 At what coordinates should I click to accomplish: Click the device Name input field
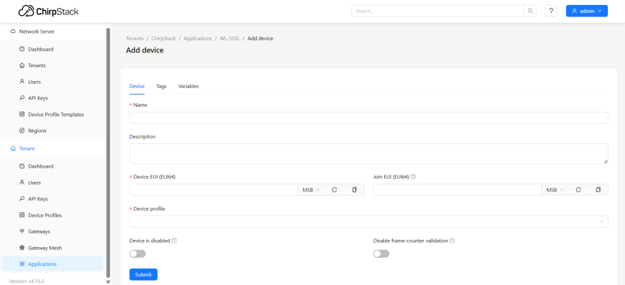[368, 118]
